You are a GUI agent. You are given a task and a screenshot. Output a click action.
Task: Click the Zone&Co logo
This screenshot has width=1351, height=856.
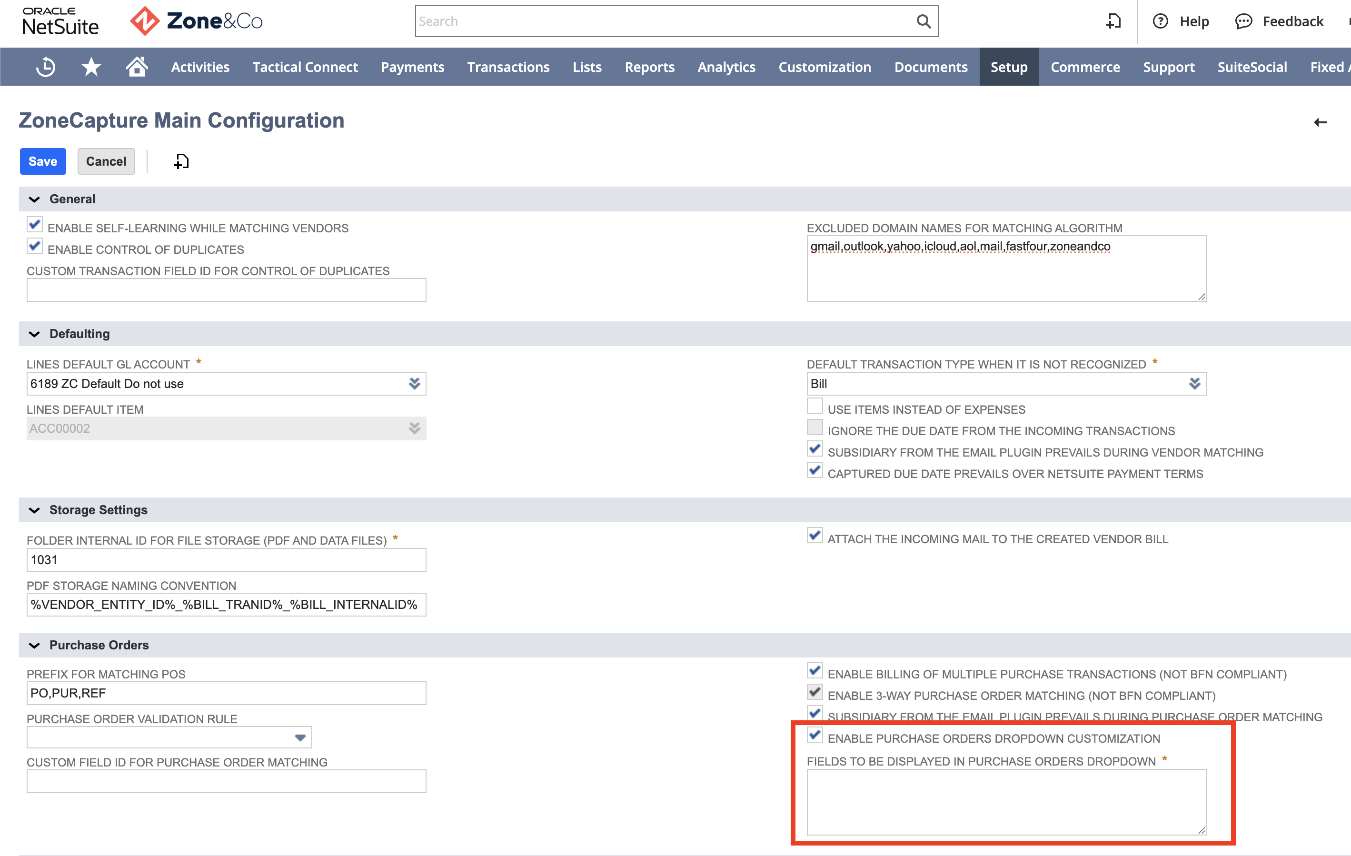coord(196,21)
